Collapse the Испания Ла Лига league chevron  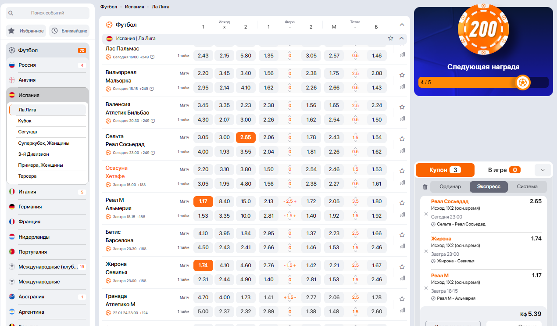[401, 38]
